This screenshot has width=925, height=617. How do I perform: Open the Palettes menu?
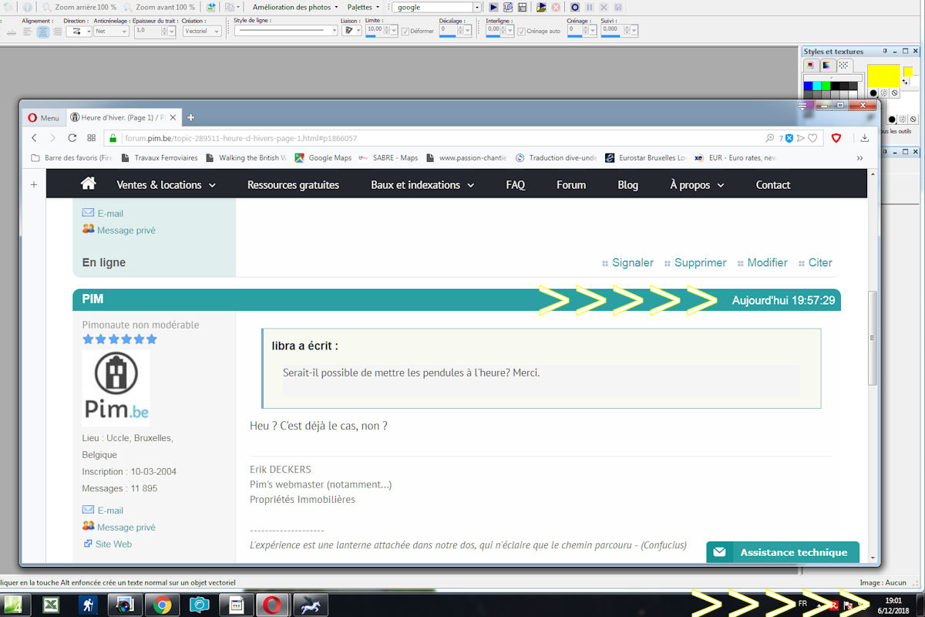tap(363, 7)
